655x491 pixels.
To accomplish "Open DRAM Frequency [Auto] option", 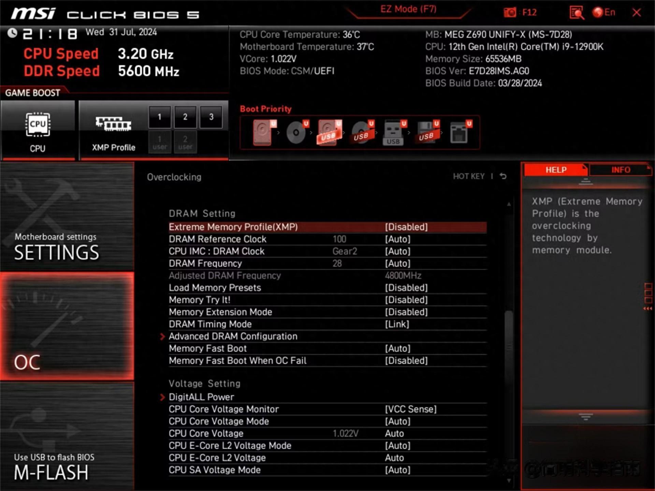I will (327, 264).
